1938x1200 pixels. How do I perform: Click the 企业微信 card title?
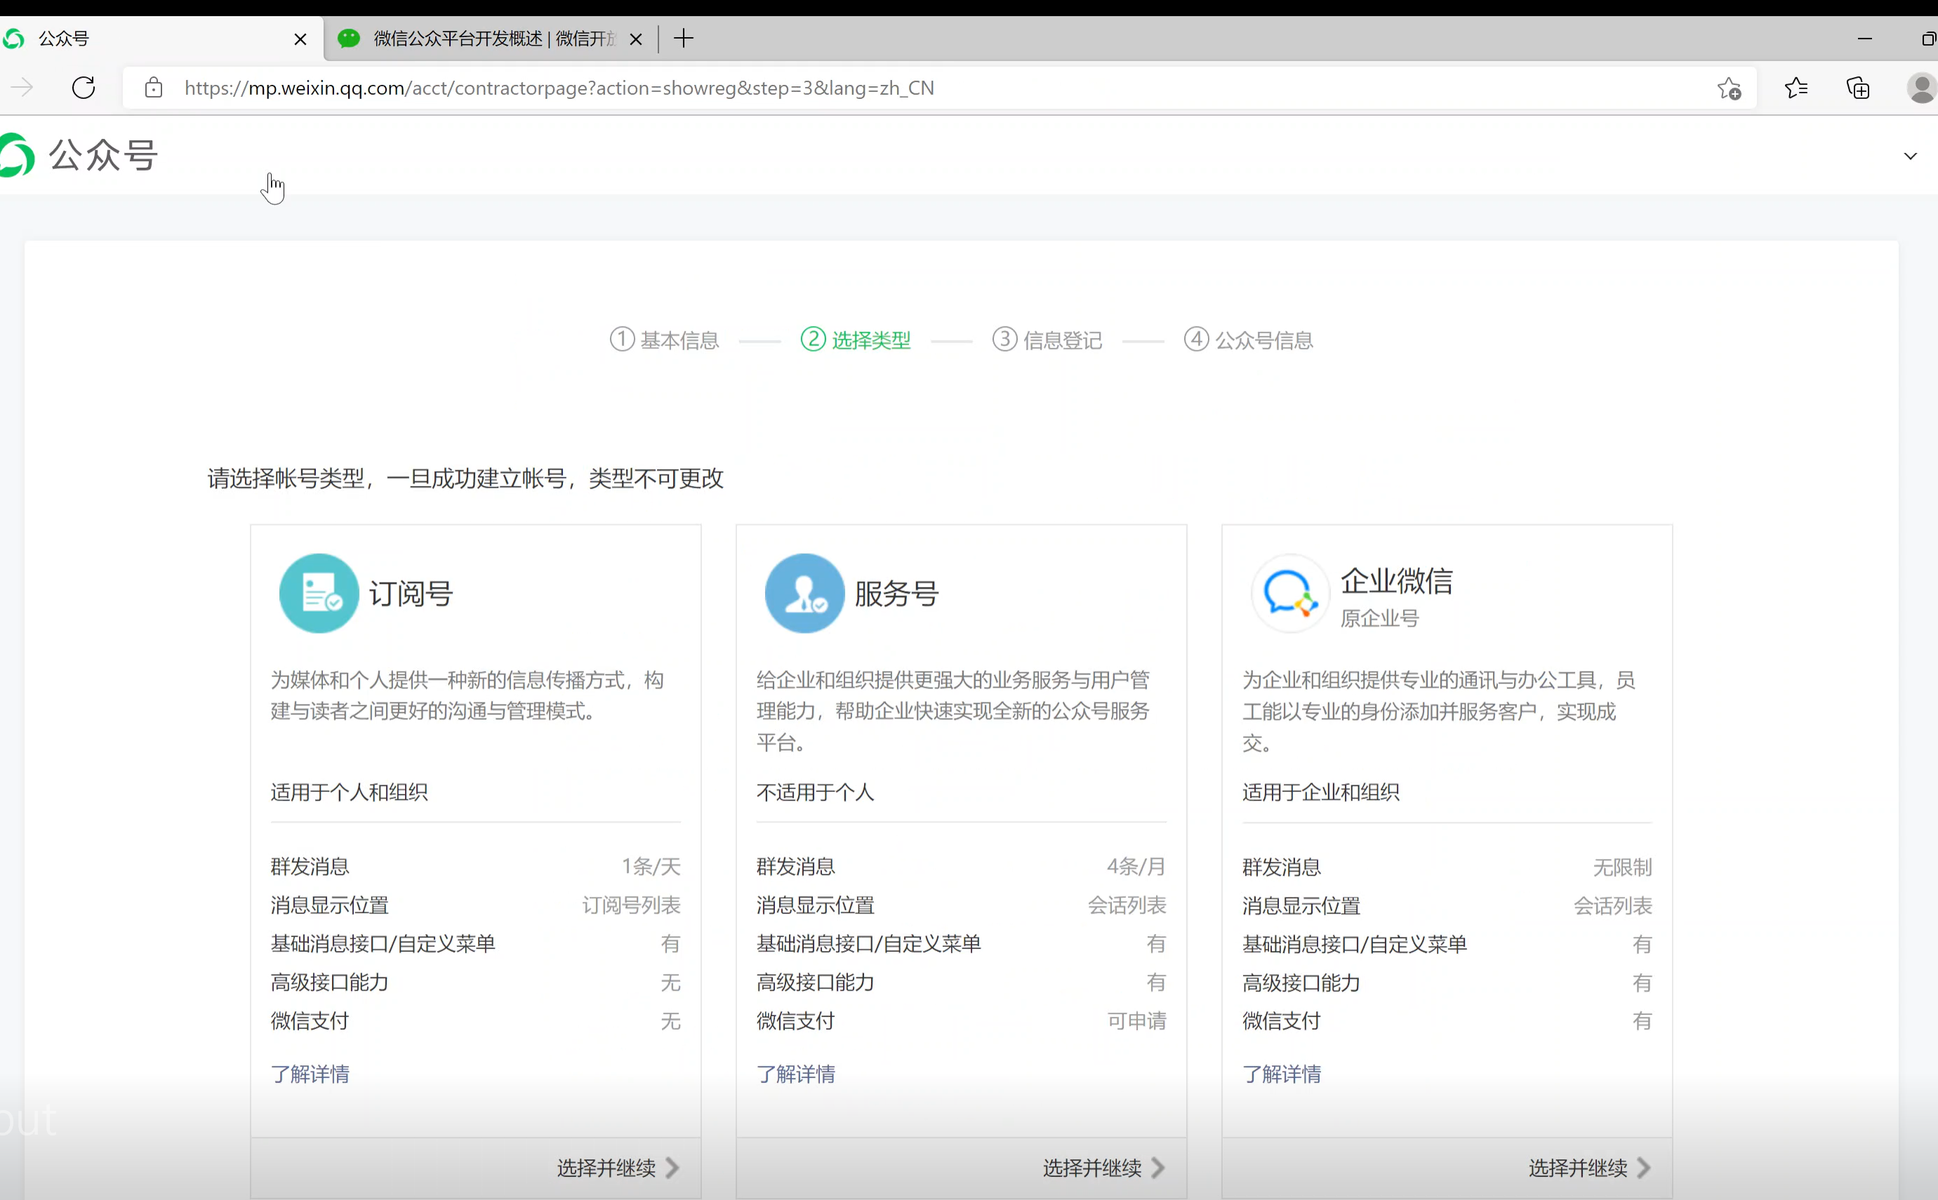click(1397, 581)
